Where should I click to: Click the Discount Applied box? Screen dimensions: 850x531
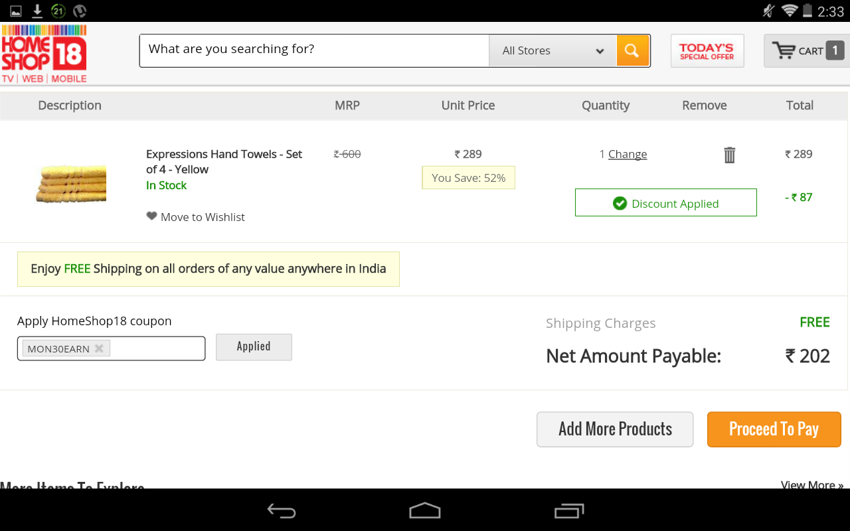(x=666, y=202)
